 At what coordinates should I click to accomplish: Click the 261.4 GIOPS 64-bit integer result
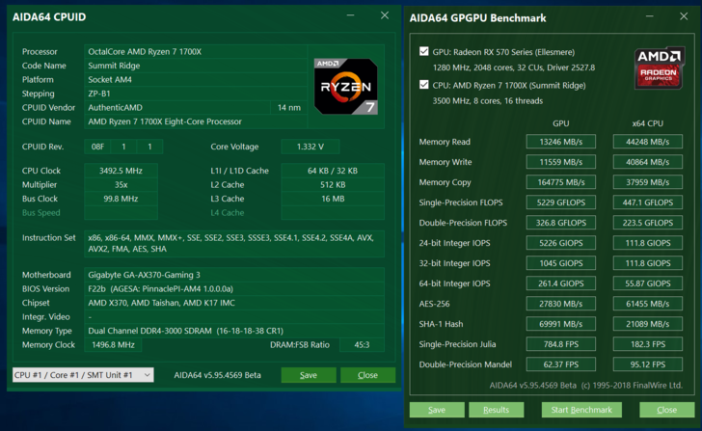pyautogui.click(x=561, y=283)
